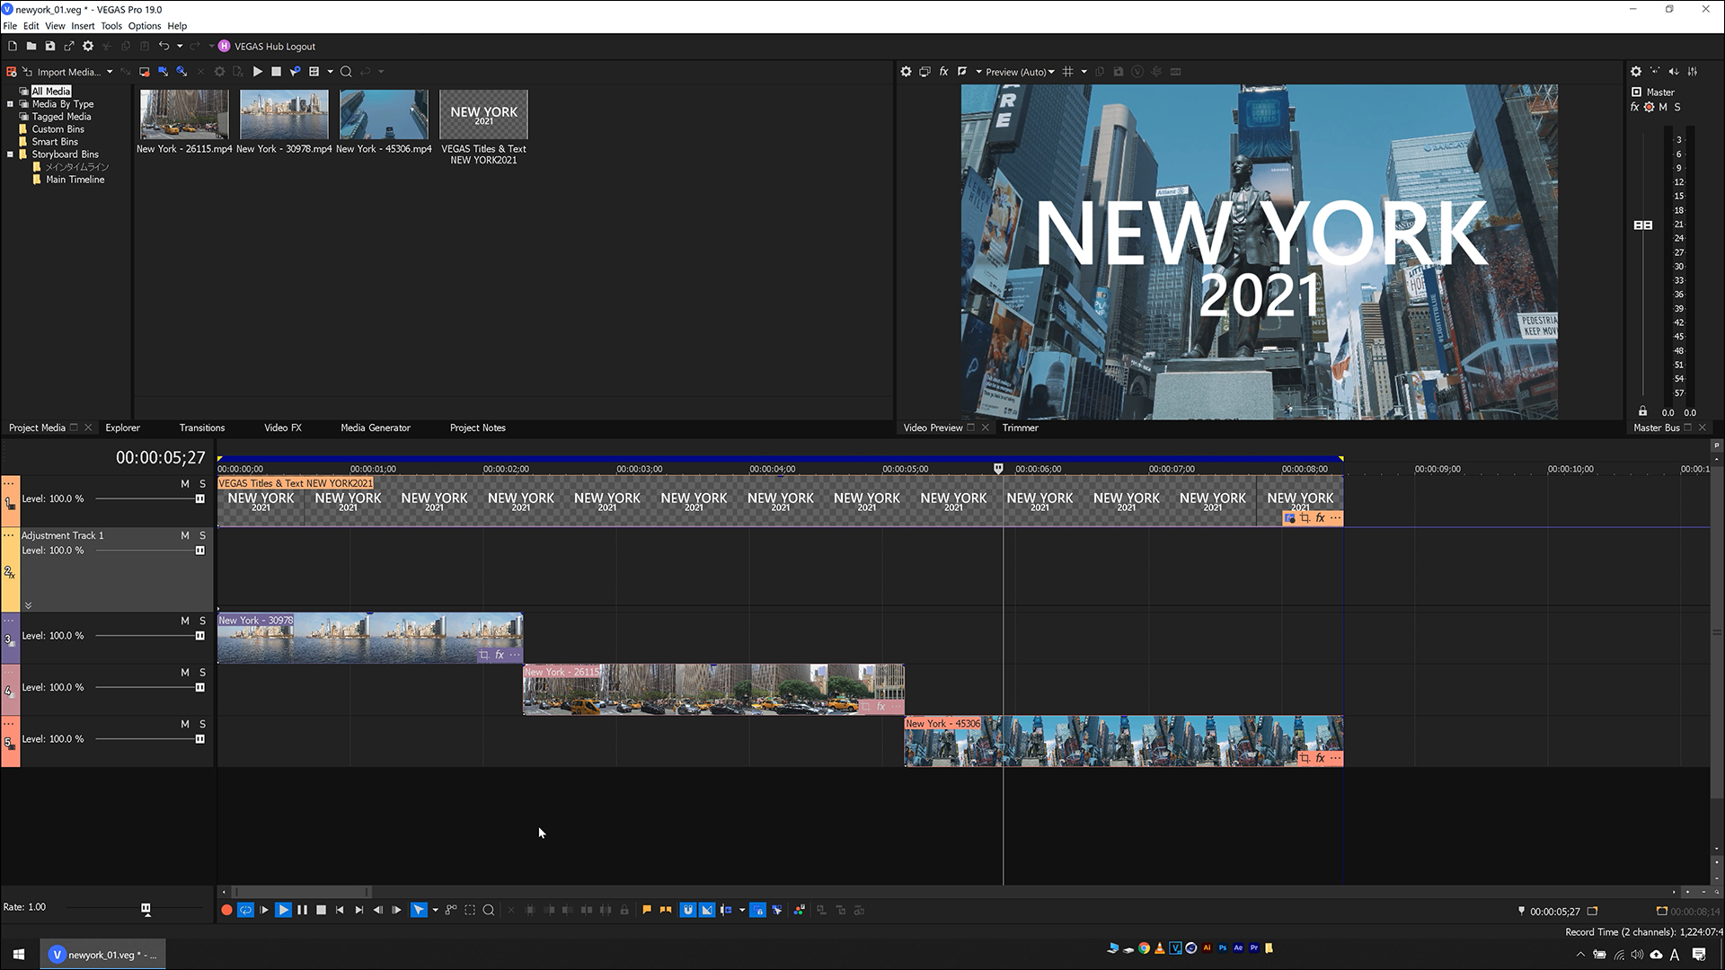Go to end of the timeline
Image resolution: width=1725 pixels, height=970 pixels.
[358, 910]
